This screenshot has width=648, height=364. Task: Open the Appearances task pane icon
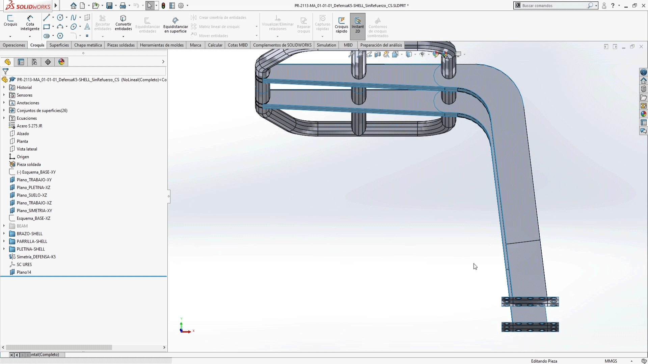pyautogui.click(x=644, y=114)
